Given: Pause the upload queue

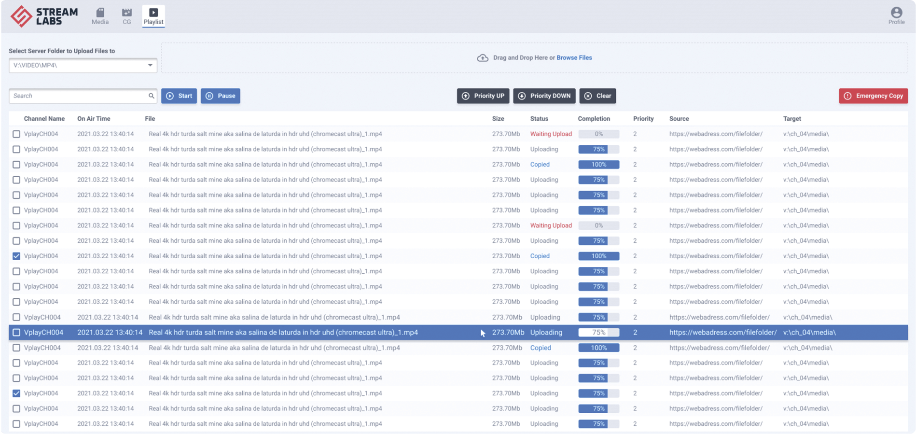Looking at the screenshot, I should click(221, 96).
